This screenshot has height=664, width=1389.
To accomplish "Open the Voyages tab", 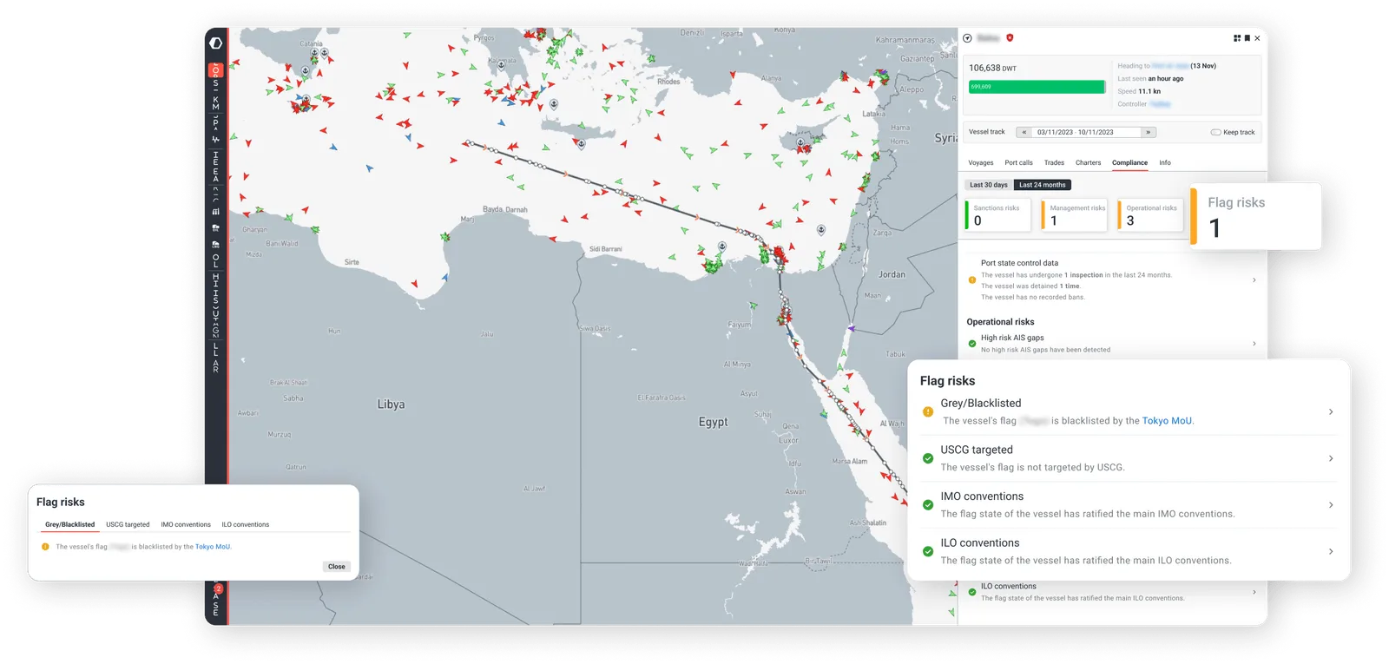I will coord(981,162).
